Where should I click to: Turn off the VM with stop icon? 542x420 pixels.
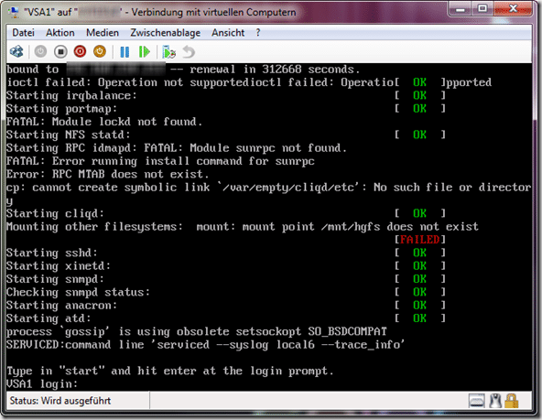pos(60,52)
